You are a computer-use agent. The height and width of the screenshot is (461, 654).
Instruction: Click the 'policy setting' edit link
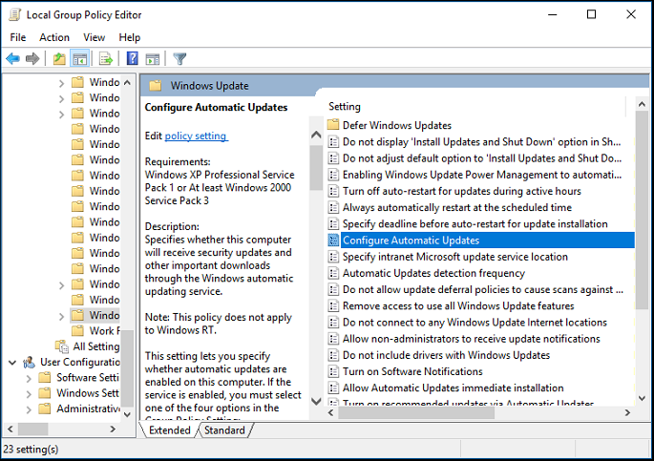(x=196, y=136)
